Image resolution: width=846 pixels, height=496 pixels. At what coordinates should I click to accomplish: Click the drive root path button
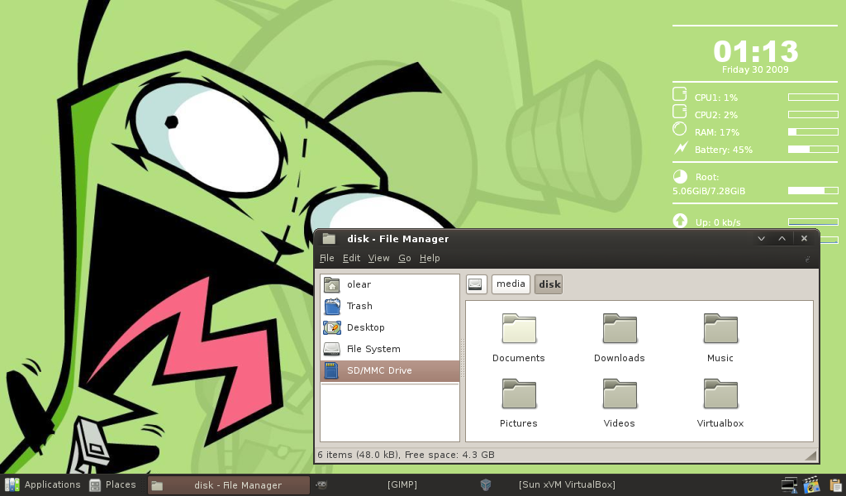pos(476,284)
